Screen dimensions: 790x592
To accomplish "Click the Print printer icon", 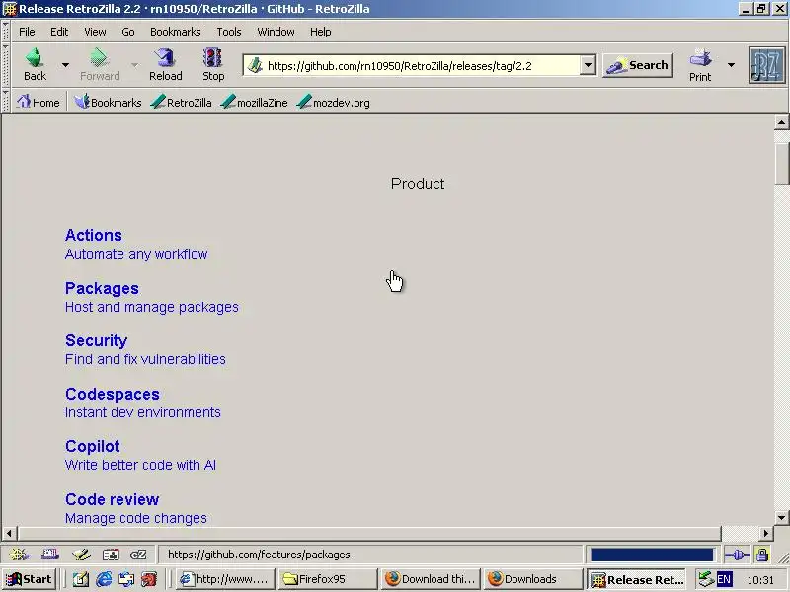I will [x=700, y=58].
